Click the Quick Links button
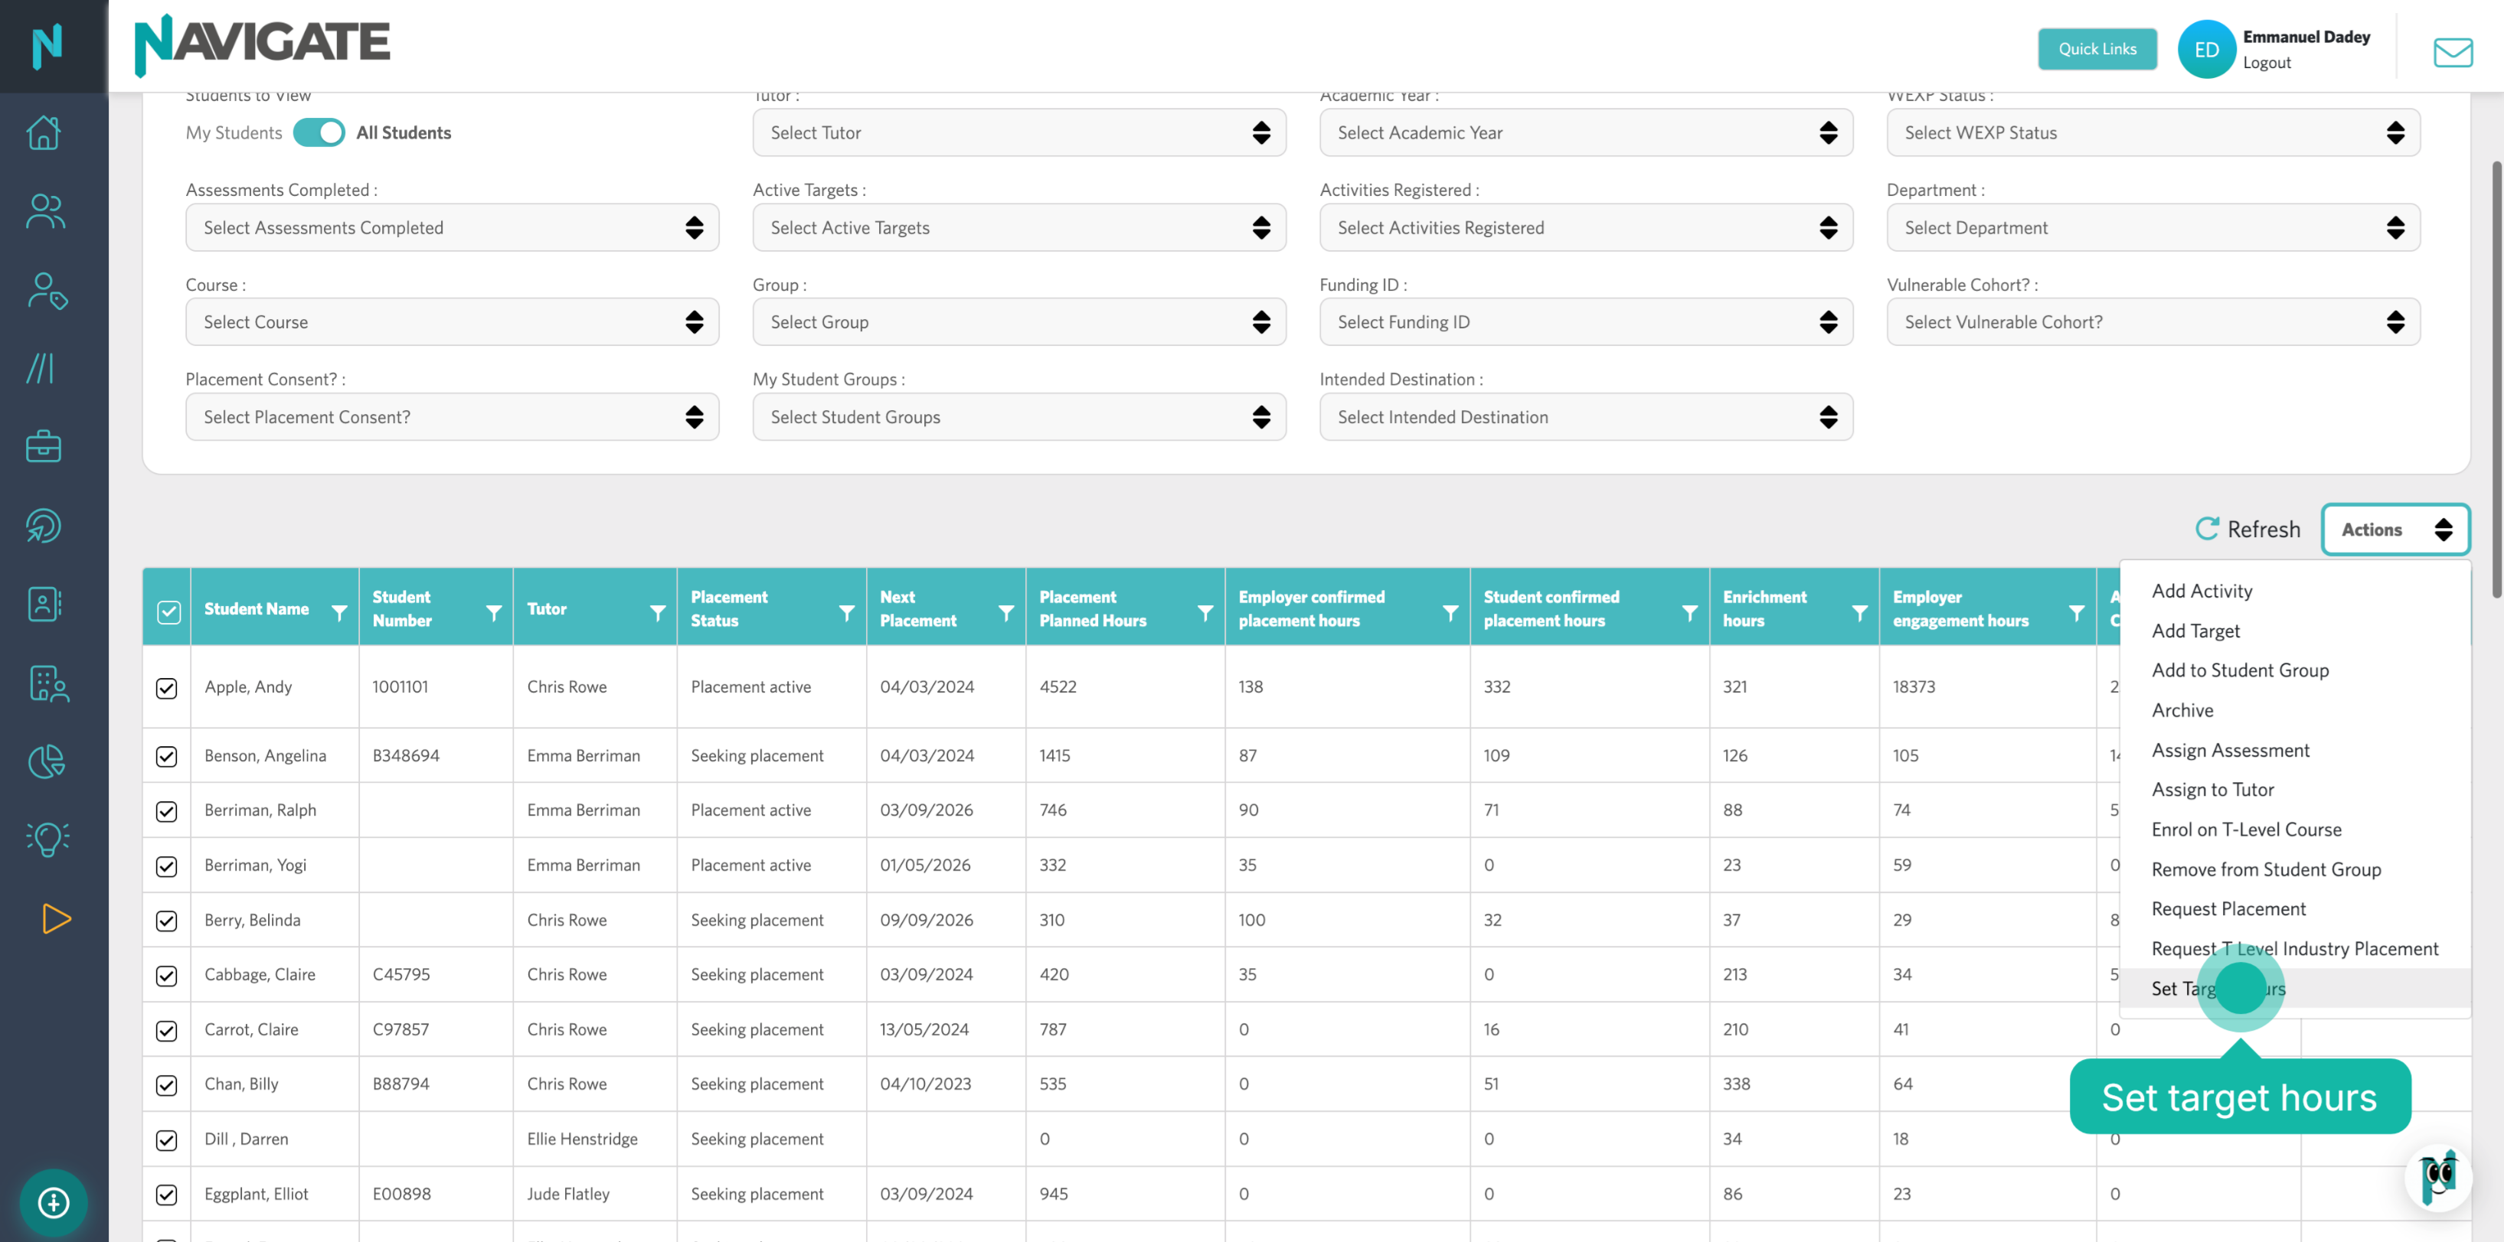This screenshot has height=1242, width=2504. click(2097, 50)
